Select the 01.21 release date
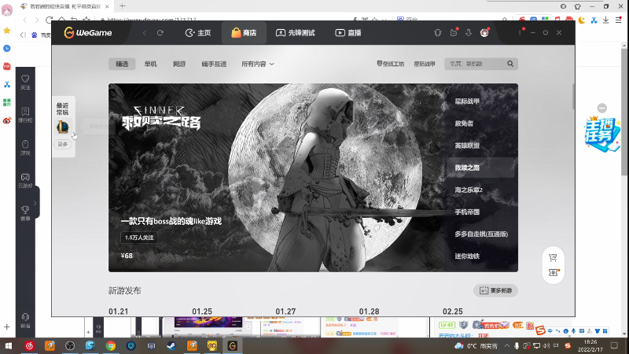The width and height of the screenshot is (629, 354). tap(119, 312)
